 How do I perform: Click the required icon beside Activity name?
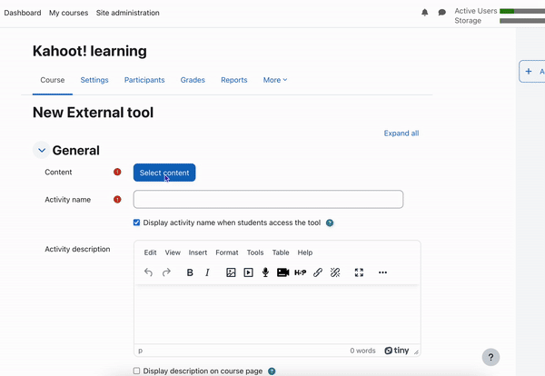[x=117, y=200]
